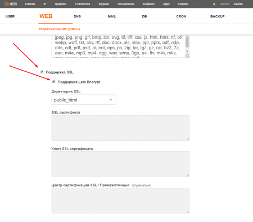Open the Журнал menu item
253x222 pixels.
click(103, 4)
